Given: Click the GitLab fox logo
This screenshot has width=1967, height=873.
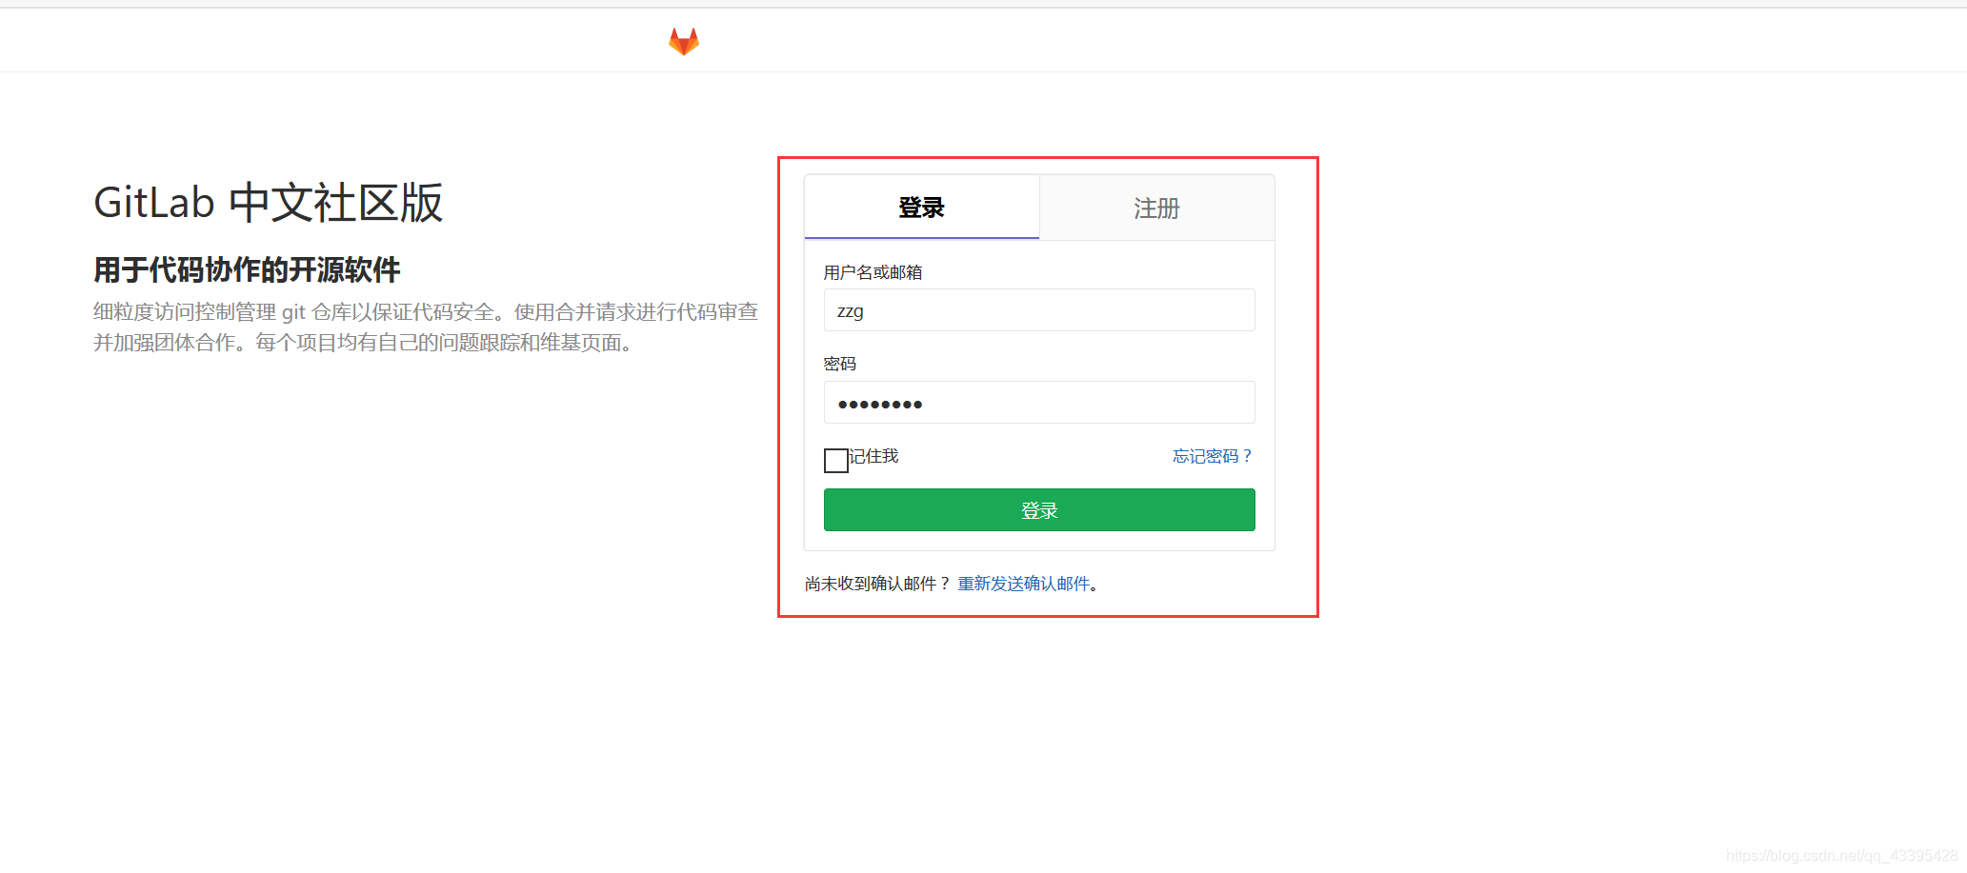Looking at the screenshot, I should 684,41.
